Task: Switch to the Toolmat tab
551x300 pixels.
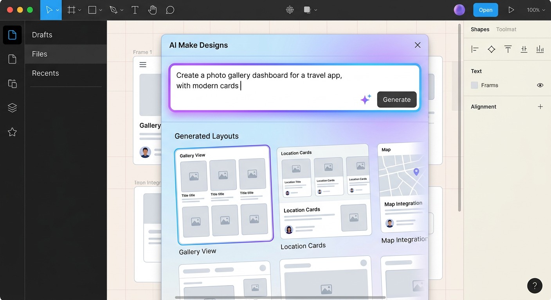Action: [x=506, y=29]
